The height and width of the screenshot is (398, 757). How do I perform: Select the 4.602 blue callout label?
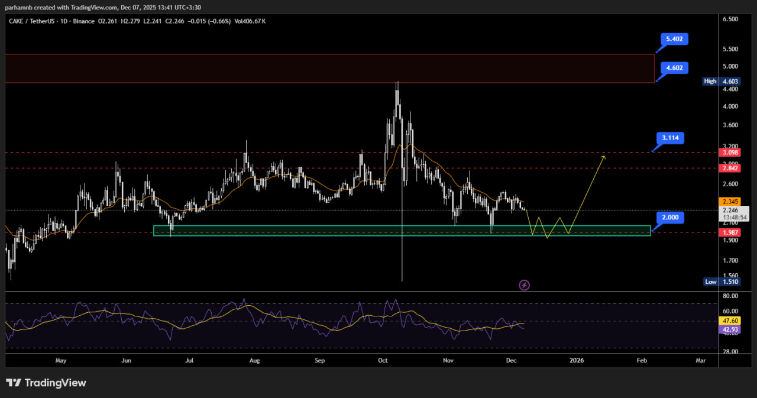[x=674, y=68]
